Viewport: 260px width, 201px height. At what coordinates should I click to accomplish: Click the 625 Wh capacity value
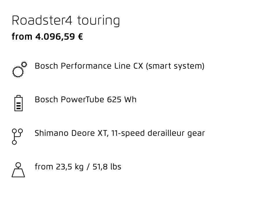click(x=122, y=100)
